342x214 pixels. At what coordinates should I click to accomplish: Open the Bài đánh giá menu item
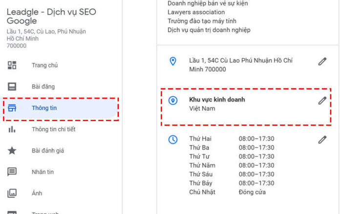(x=48, y=151)
